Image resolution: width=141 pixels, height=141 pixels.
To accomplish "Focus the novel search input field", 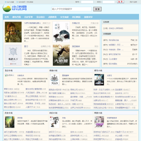I will (x=72, y=9).
